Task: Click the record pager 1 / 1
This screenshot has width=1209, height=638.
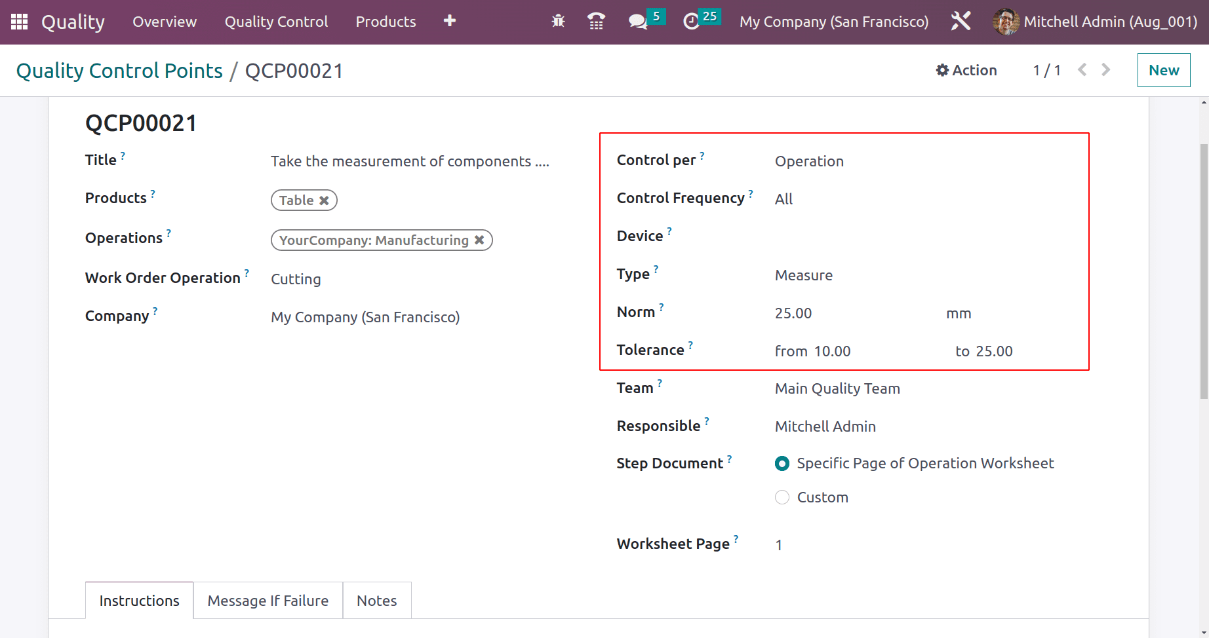Action: pyautogui.click(x=1046, y=70)
